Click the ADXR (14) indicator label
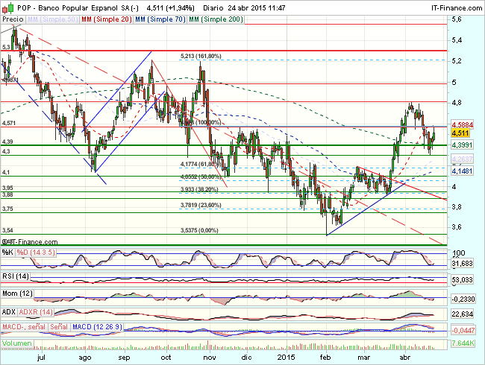485x365 pixels. [x=36, y=312]
